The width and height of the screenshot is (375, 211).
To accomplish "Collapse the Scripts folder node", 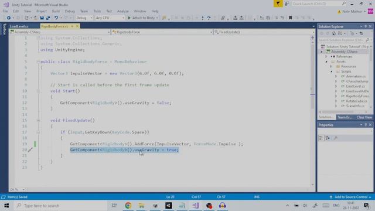I will point(332,72).
